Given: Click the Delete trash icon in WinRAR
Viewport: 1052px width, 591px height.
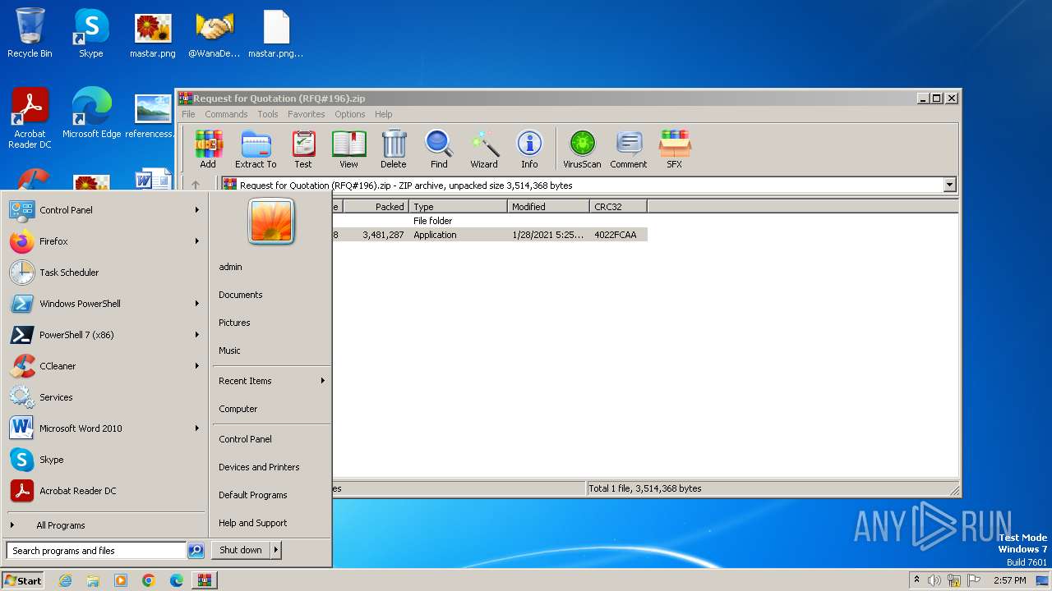Looking at the screenshot, I should coord(394,149).
